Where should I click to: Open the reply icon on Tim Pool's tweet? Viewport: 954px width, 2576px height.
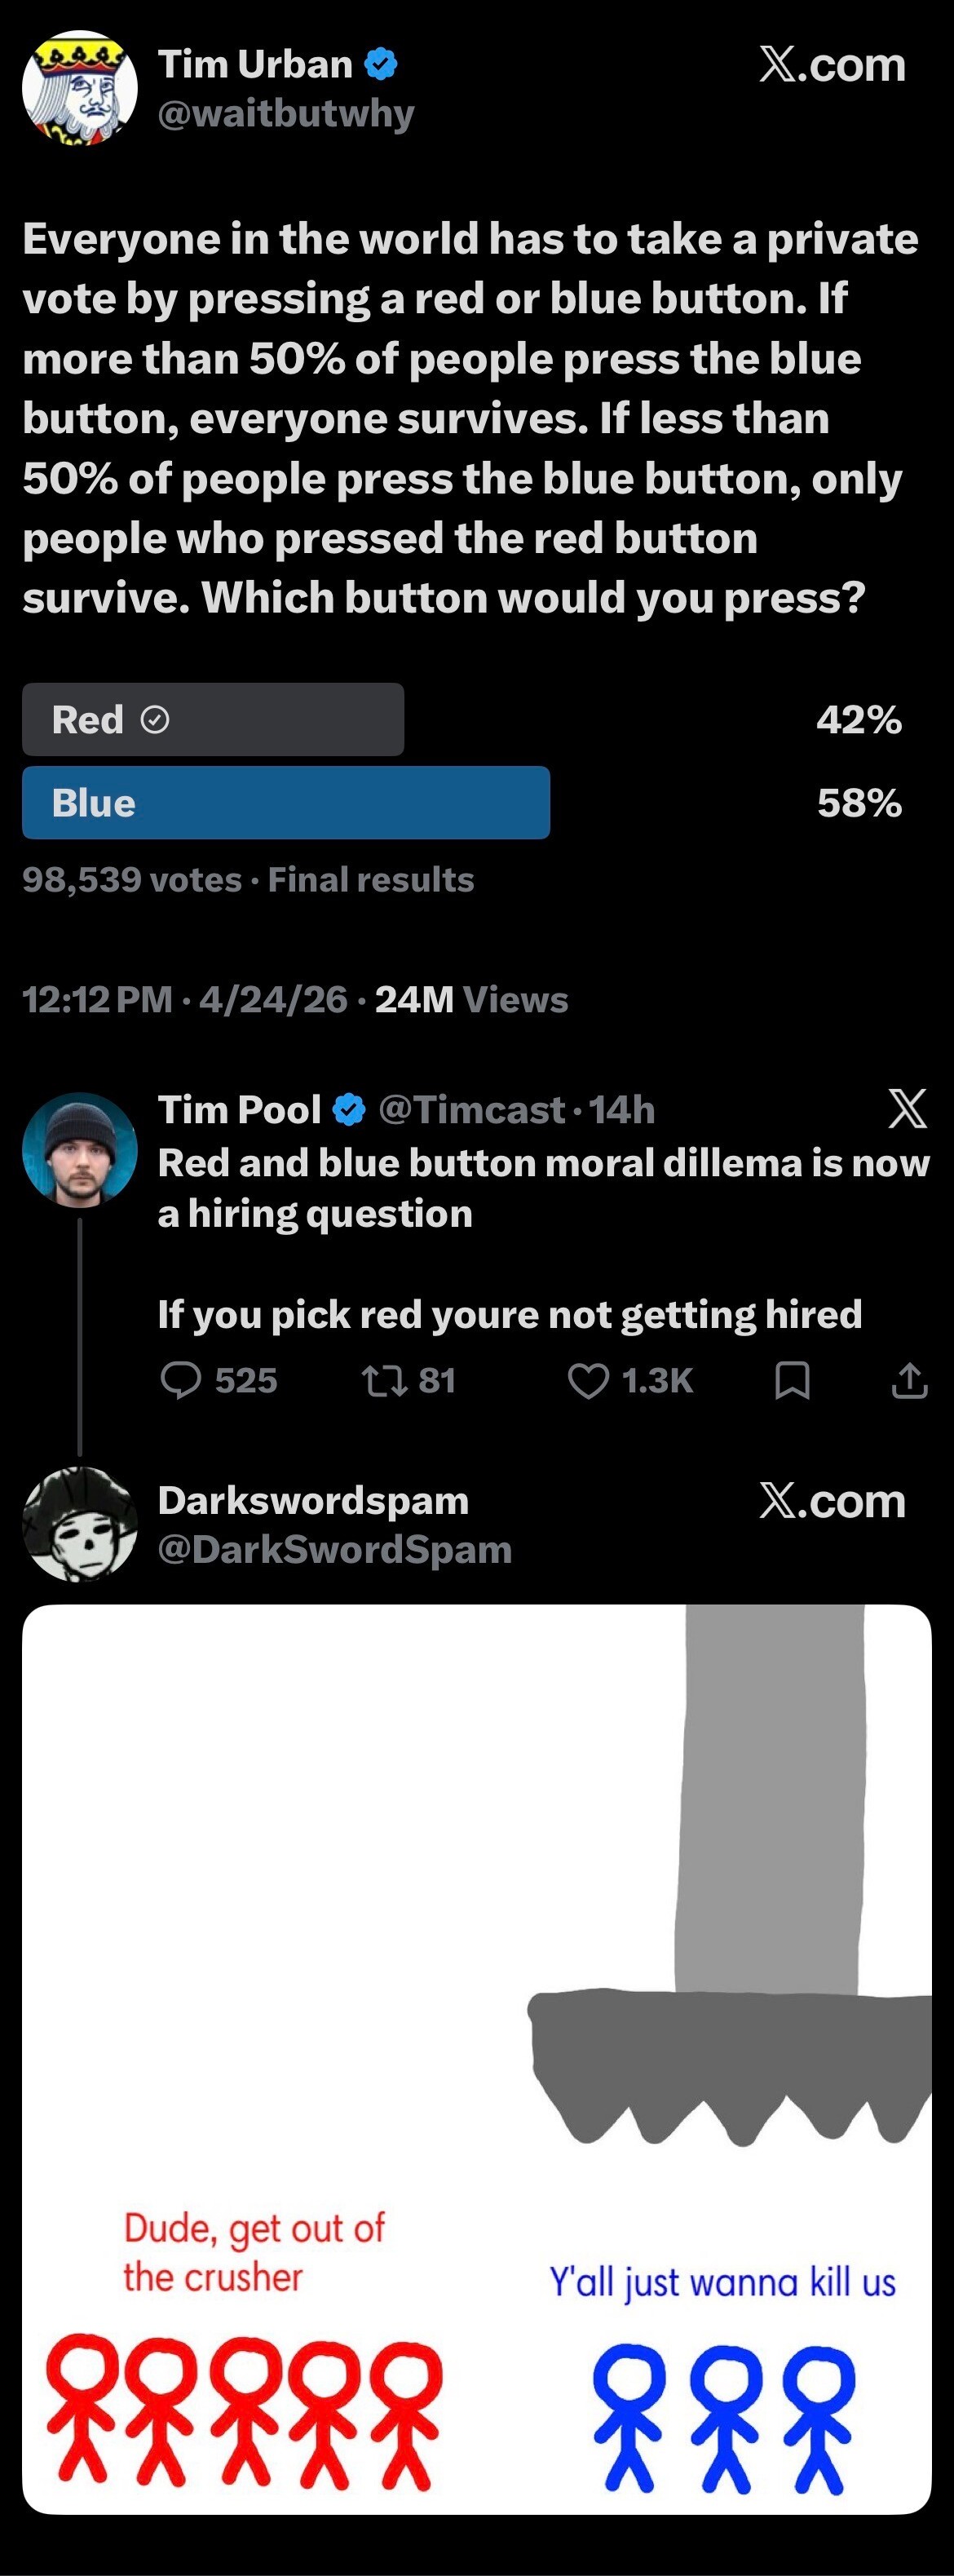point(181,1380)
